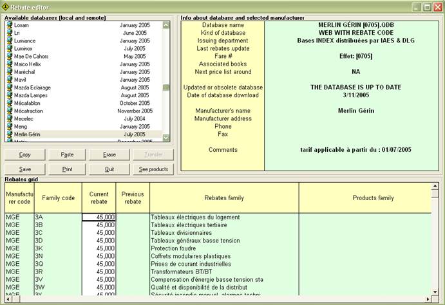
Task: Click the database icon next to Mae De Cahors
Action: (x=10, y=56)
